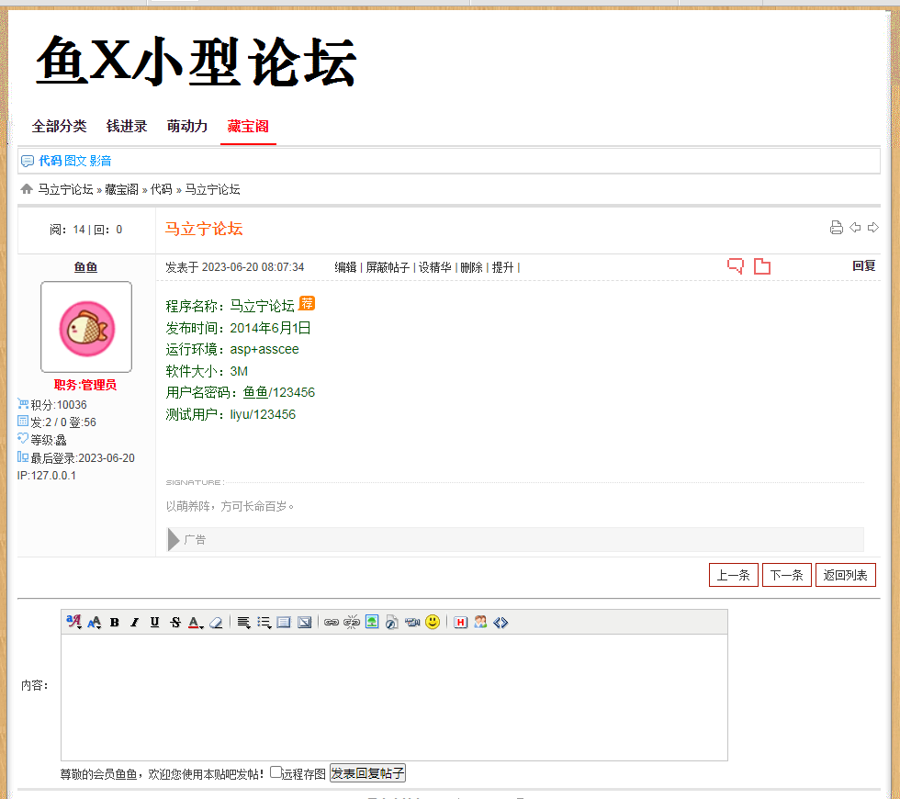Click the home icon in breadcrumb
Image resolution: width=900 pixels, height=799 pixels.
(27, 189)
